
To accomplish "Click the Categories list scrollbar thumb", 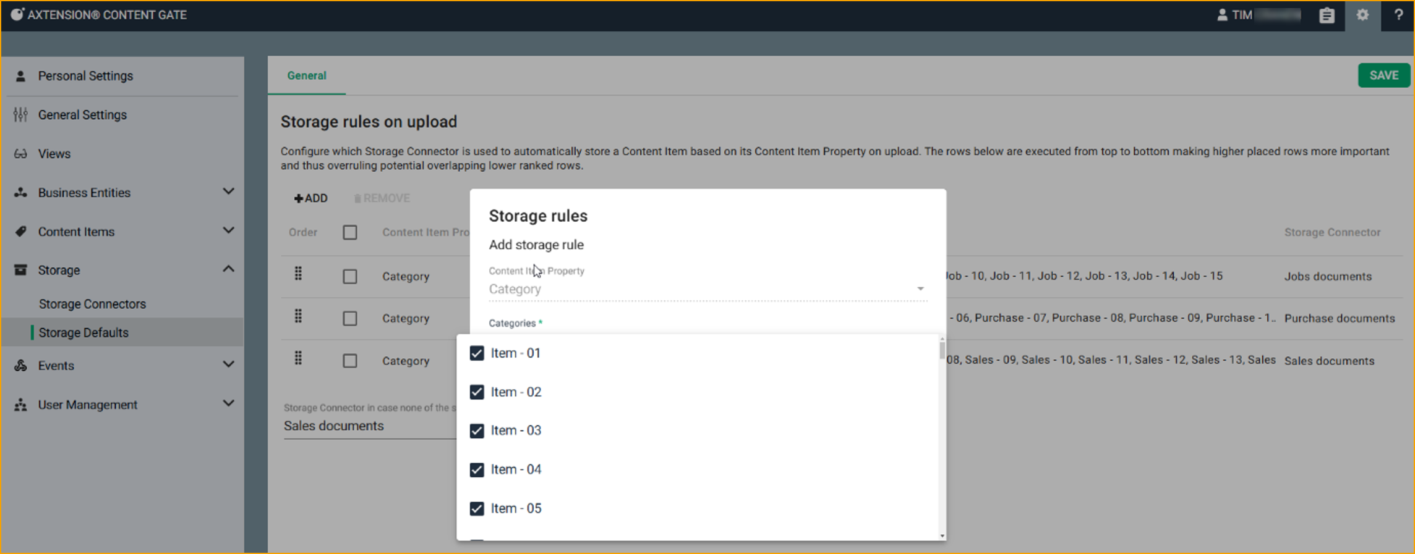I will [x=942, y=350].
